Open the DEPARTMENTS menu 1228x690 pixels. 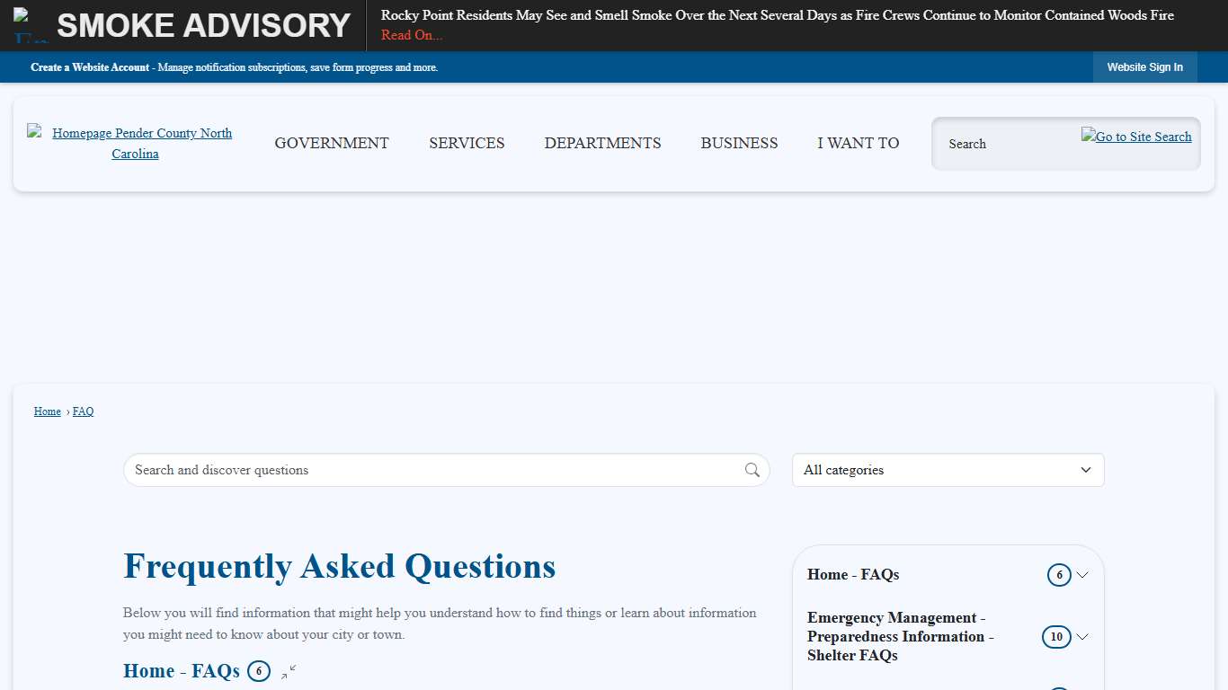pos(602,143)
